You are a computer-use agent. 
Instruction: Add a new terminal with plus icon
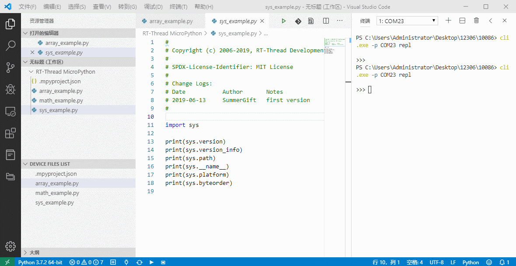pos(448,20)
